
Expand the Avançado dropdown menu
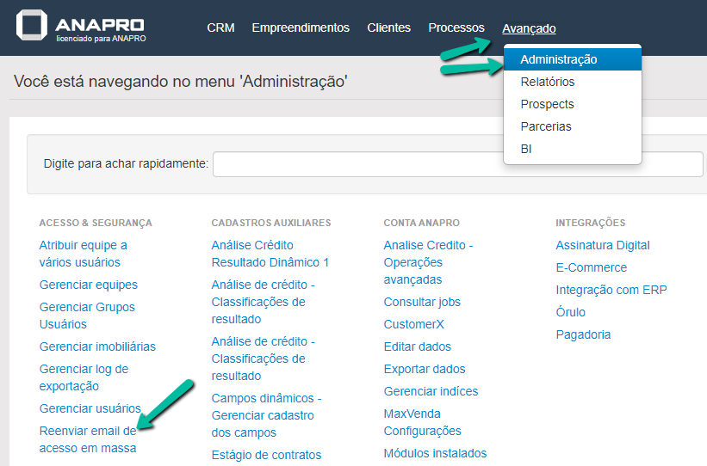[529, 28]
